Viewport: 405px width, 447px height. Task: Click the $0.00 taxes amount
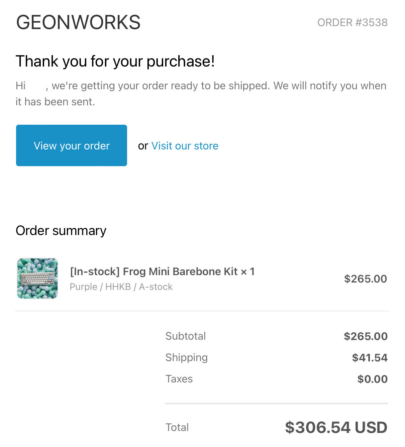(372, 379)
